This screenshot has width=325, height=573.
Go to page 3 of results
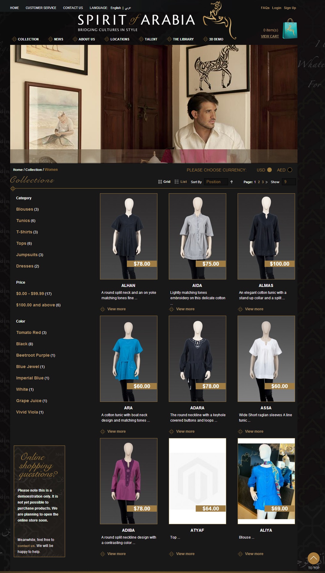point(263,182)
